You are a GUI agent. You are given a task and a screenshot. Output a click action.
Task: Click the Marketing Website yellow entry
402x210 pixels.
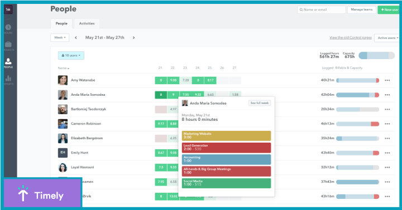(226, 136)
